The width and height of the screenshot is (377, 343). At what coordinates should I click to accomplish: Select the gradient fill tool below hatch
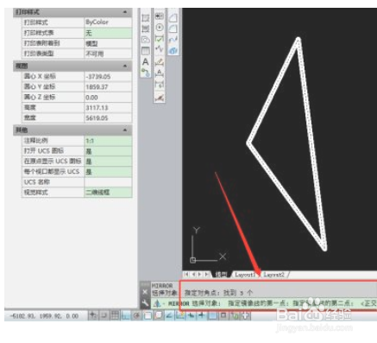146,29
